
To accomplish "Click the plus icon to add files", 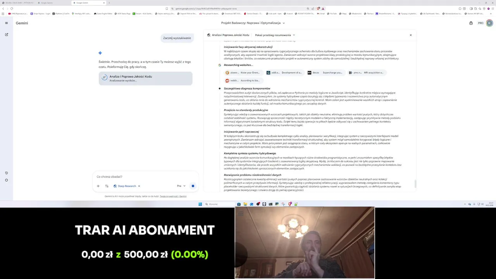I will pos(98,186).
